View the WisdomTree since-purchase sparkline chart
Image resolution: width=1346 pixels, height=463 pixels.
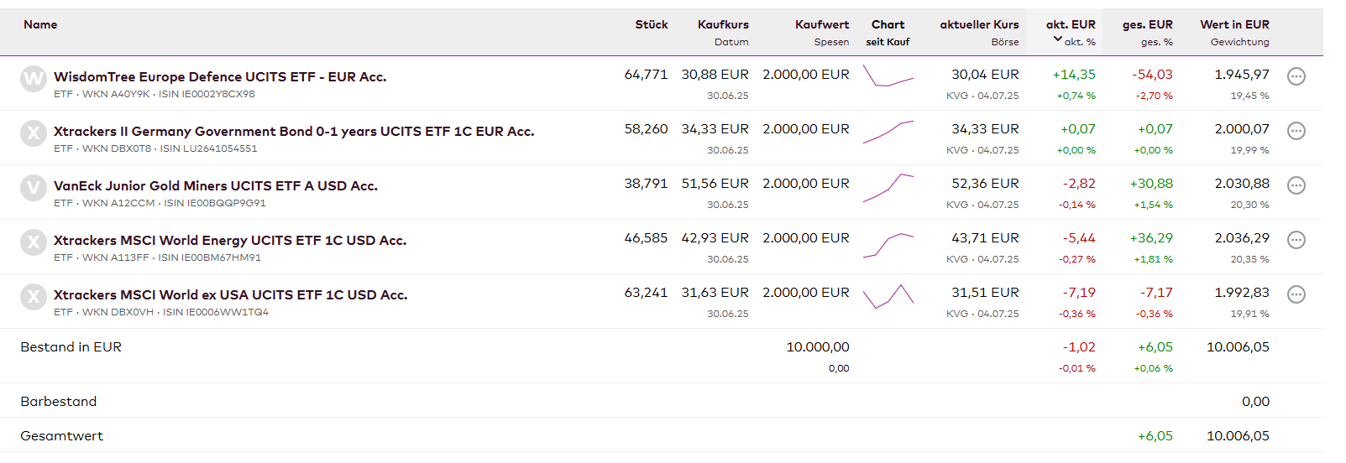tap(888, 77)
